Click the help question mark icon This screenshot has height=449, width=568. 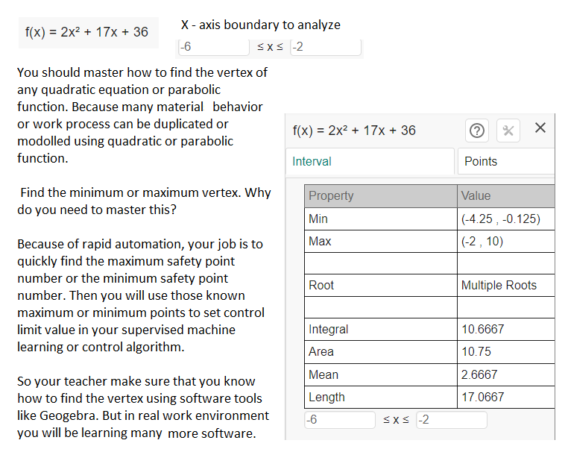pos(477,131)
